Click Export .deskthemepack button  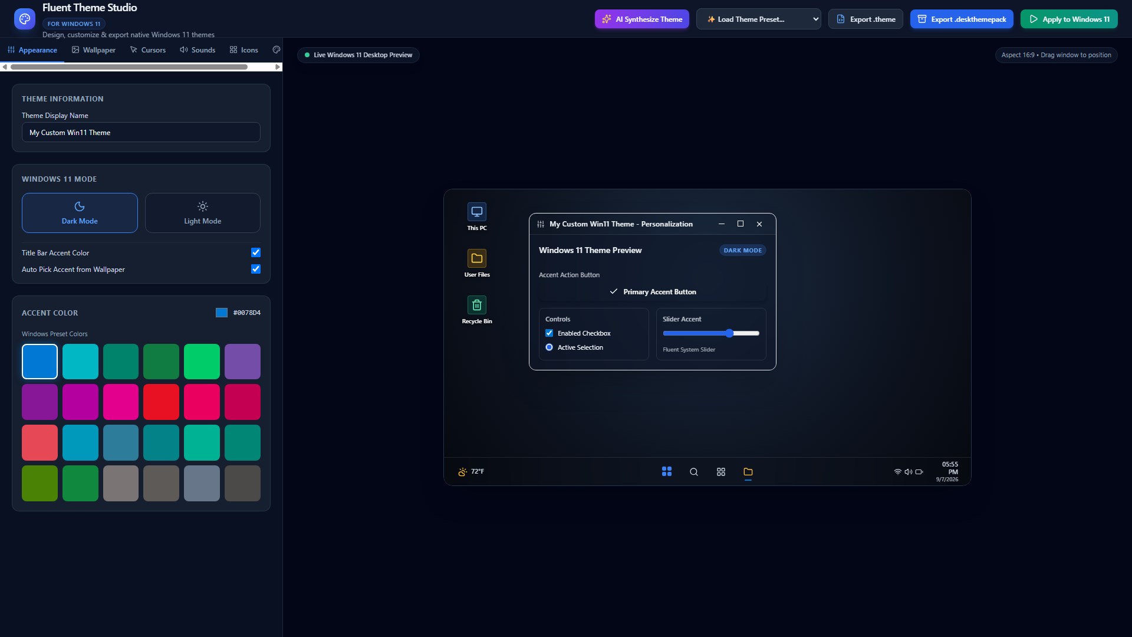point(962,19)
